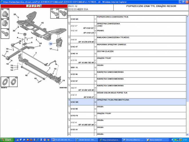Open the bolt thumbnail labeled 17 21 23
The width and height of the screenshot is (189, 142).
point(55,13)
